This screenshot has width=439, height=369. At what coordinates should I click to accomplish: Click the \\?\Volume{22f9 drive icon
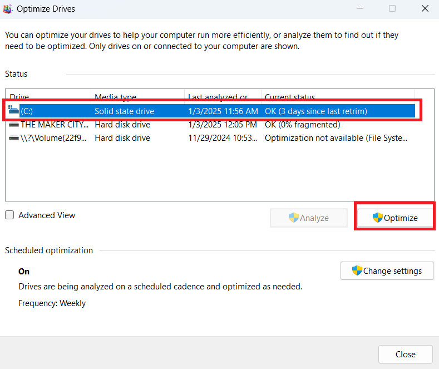pyautogui.click(x=14, y=138)
